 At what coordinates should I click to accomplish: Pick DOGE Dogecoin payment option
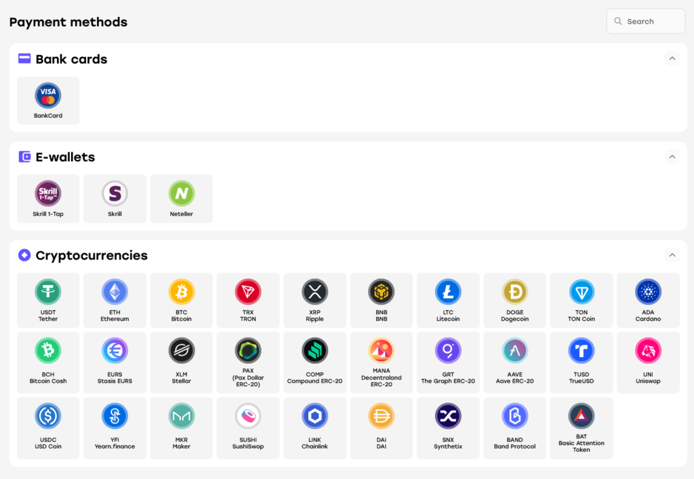coord(515,300)
